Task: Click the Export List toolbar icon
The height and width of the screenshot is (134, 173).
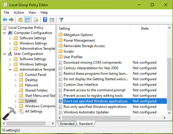Action: (36, 20)
